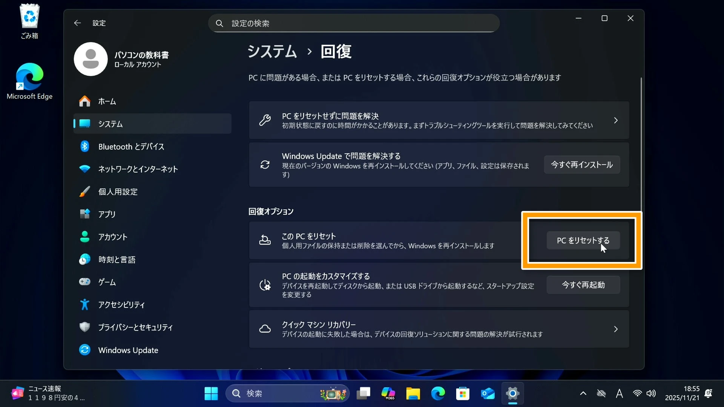724x407 pixels.
Task: Open Microsoft Store from taskbar
Action: tap(463, 393)
